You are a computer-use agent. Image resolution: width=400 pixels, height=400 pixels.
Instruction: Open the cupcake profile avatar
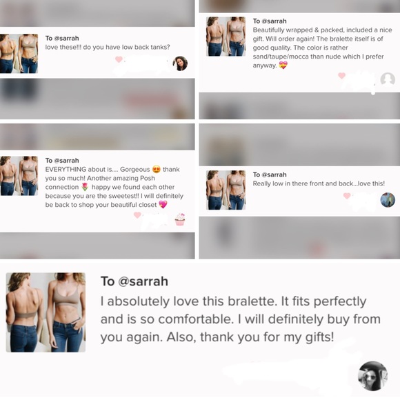(180, 219)
